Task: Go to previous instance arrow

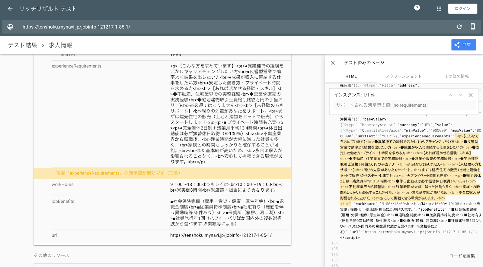Action: (450, 95)
